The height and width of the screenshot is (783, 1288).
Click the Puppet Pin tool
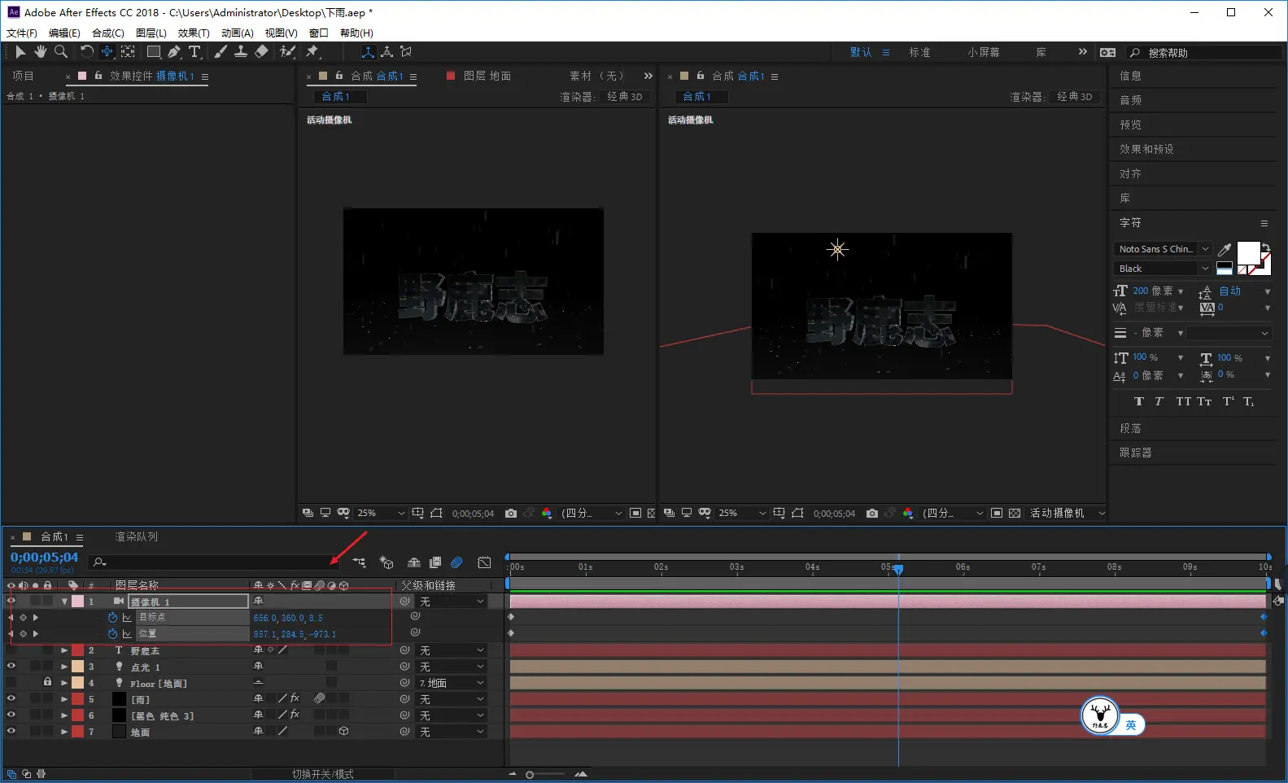click(312, 52)
